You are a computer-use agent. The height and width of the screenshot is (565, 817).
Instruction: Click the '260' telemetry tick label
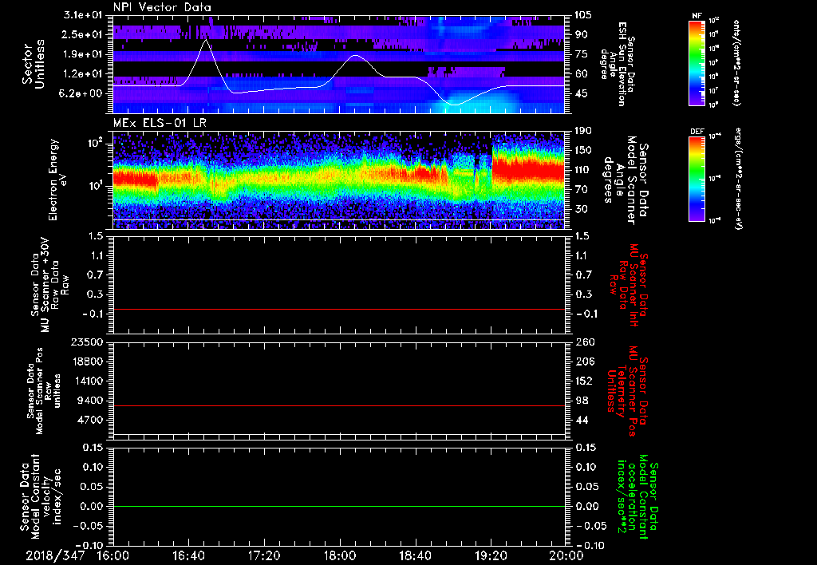click(x=583, y=342)
